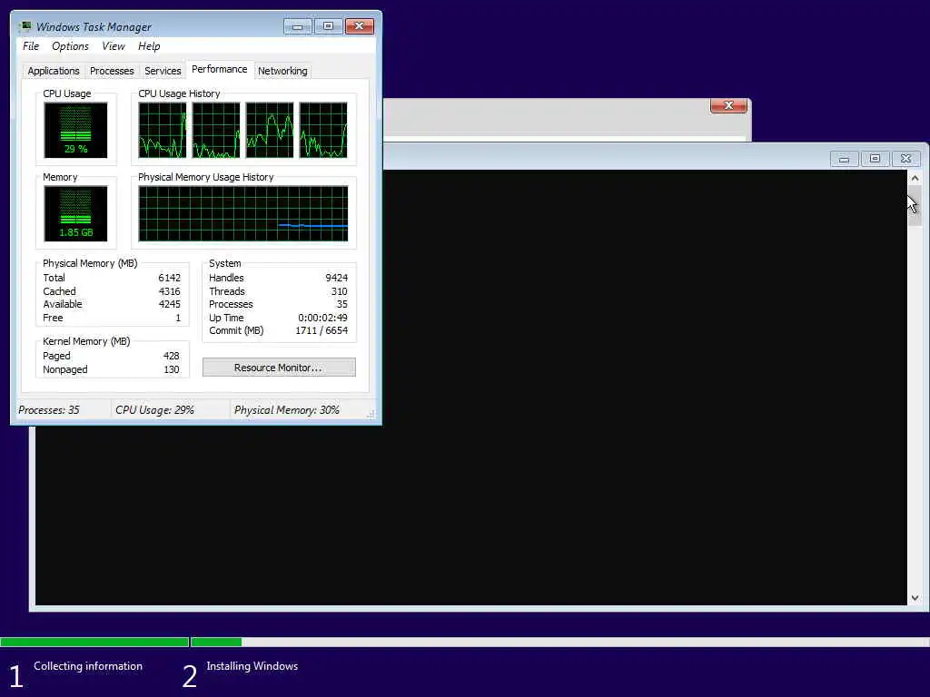Image resolution: width=930 pixels, height=697 pixels.
Task: Select the Performance tab
Action: (x=220, y=69)
